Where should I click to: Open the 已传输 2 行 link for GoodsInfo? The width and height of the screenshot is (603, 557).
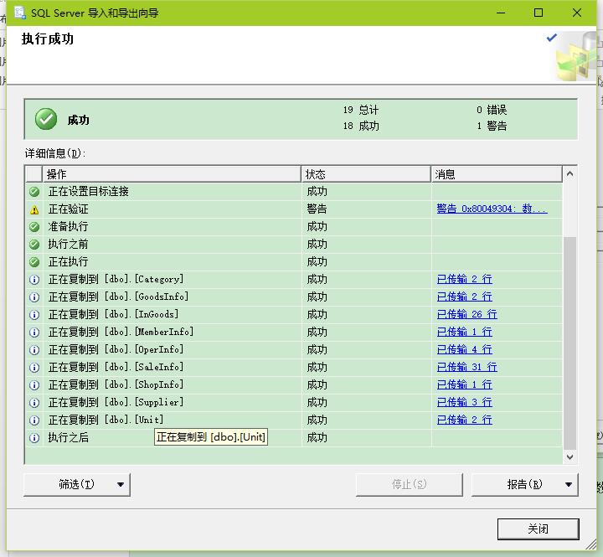[x=465, y=297]
